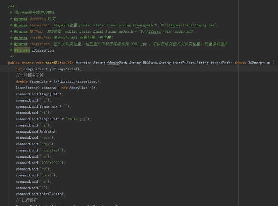The image size is (278, 206).
Task: Click 'audio.mp3' path in MP3Path javadoc
Action: [183, 31]
